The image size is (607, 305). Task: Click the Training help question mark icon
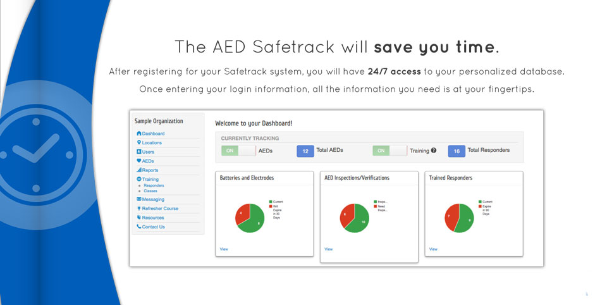click(x=434, y=151)
